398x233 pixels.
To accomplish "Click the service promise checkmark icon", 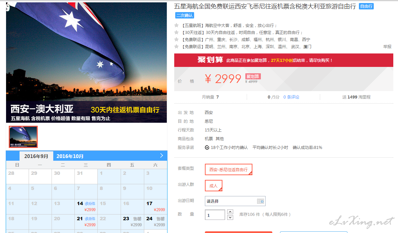I will [207, 147].
